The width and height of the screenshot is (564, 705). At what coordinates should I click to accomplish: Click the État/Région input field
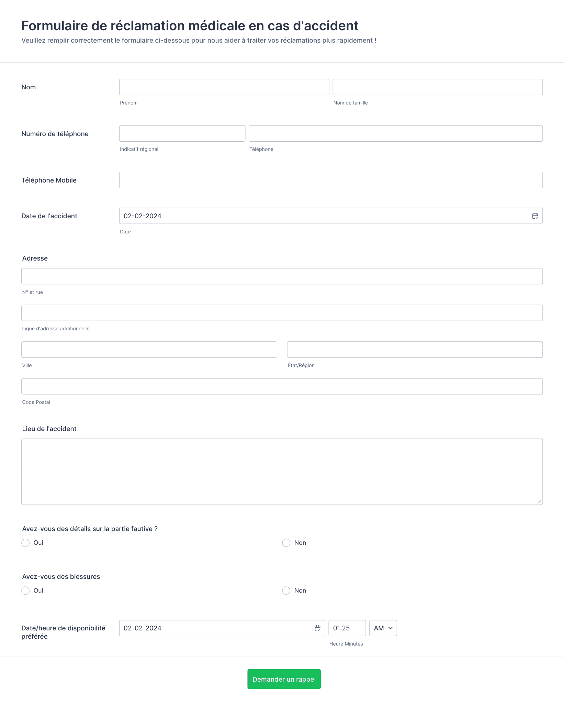415,350
